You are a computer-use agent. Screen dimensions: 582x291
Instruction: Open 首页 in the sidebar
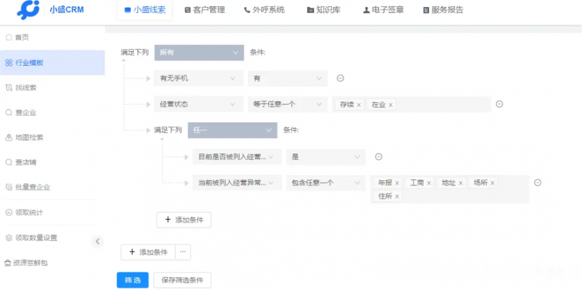coord(52,37)
